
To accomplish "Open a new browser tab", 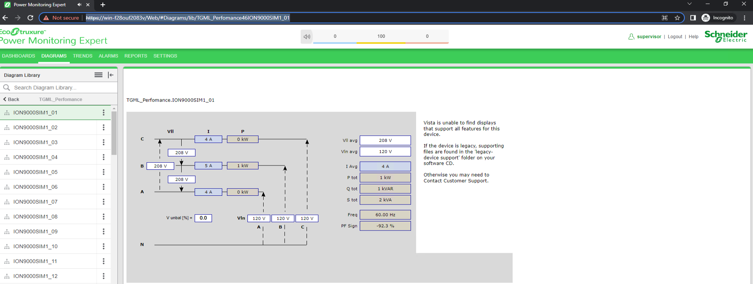I will [x=103, y=5].
